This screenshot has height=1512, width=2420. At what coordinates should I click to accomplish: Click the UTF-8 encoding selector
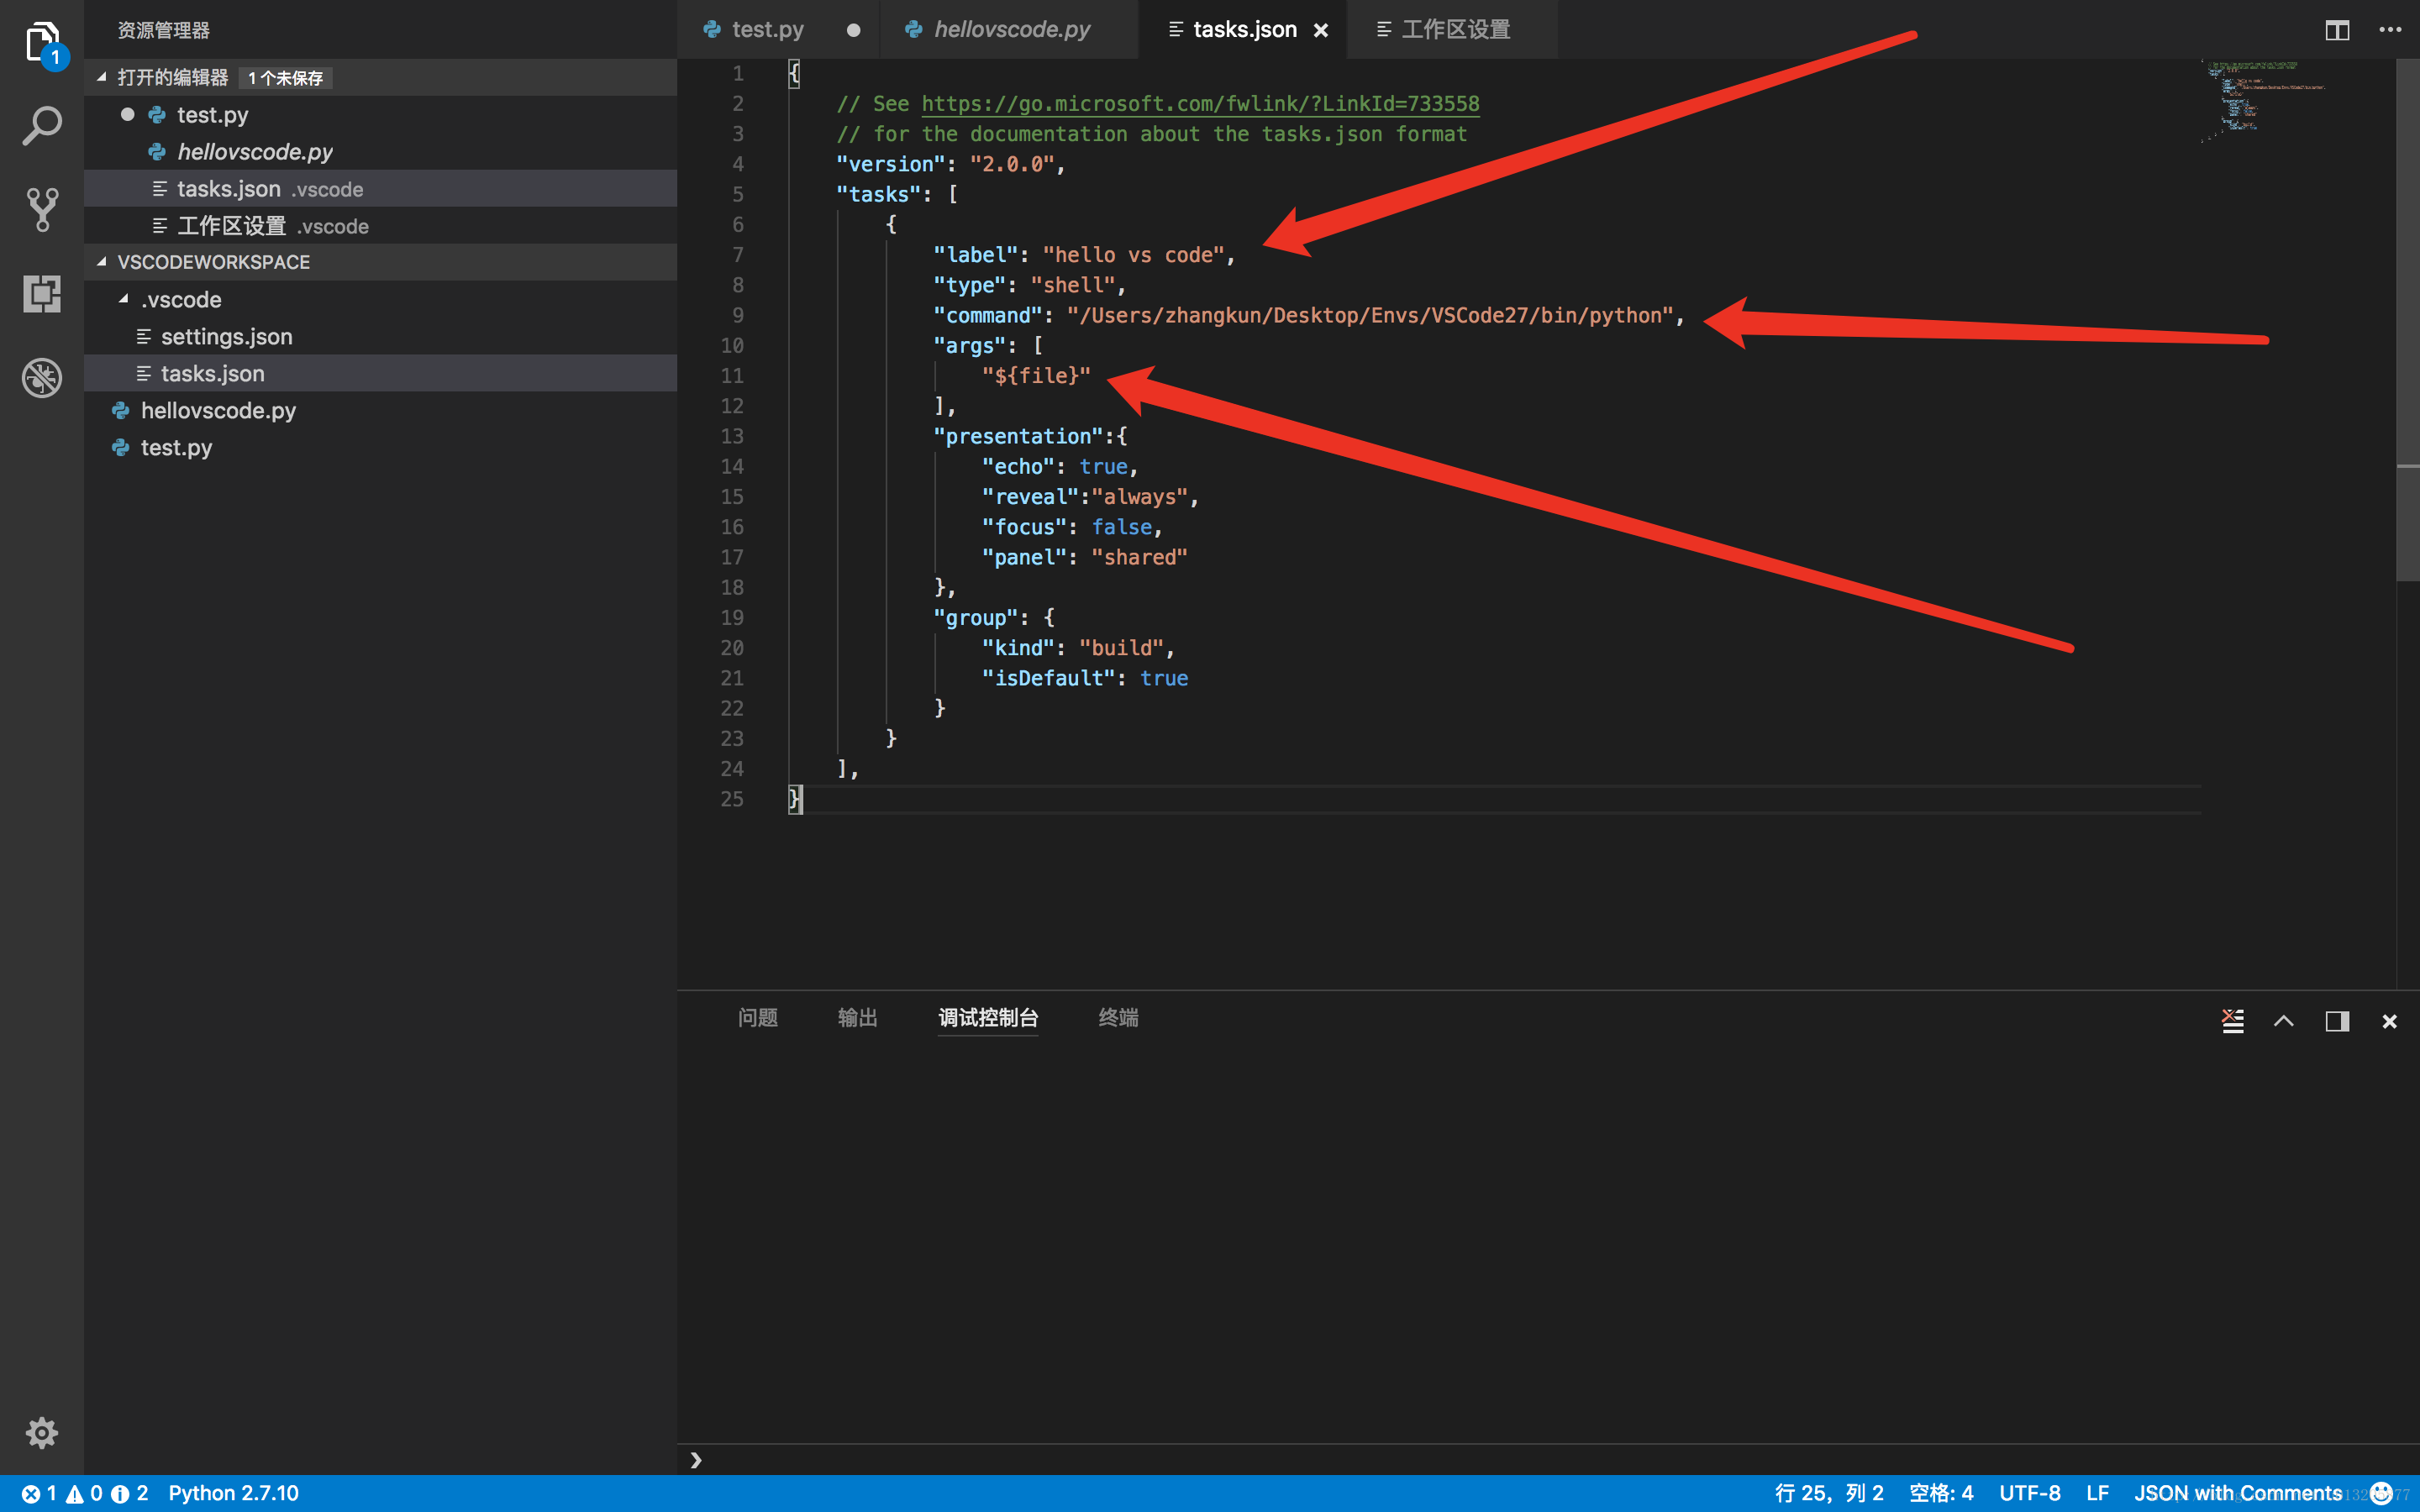coord(2029,1493)
